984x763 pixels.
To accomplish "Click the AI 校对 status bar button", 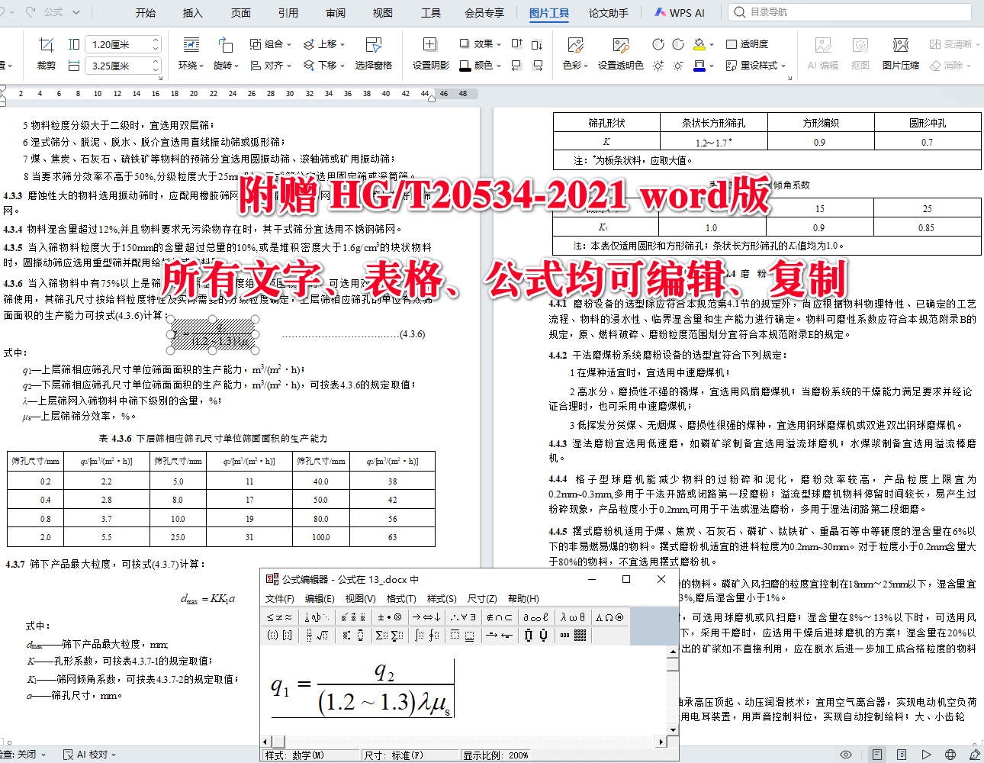I will click(x=90, y=755).
